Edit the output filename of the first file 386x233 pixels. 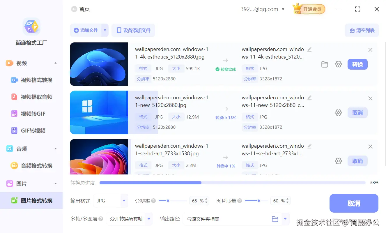(309, 50)
